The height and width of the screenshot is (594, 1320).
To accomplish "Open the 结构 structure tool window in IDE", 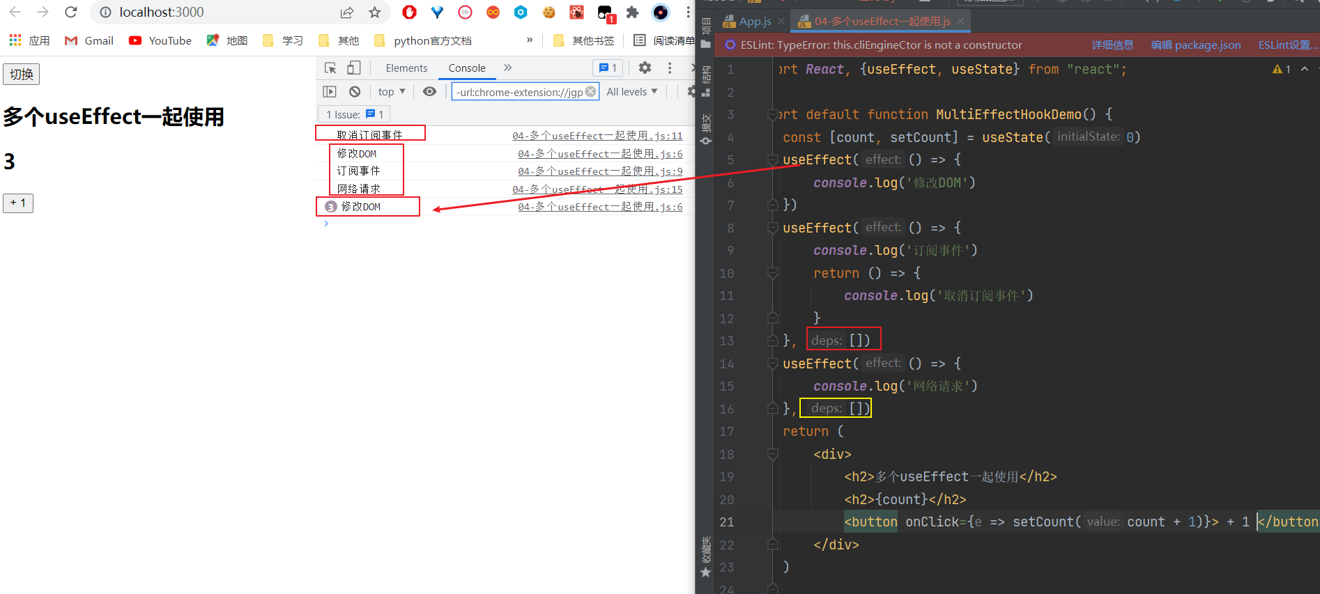I will [x=705, y=81].
